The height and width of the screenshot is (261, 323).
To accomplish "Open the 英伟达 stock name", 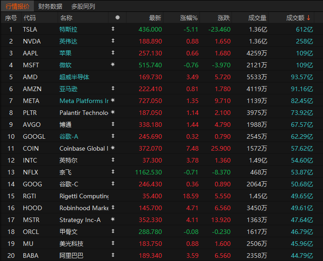I will pos(68,41).
